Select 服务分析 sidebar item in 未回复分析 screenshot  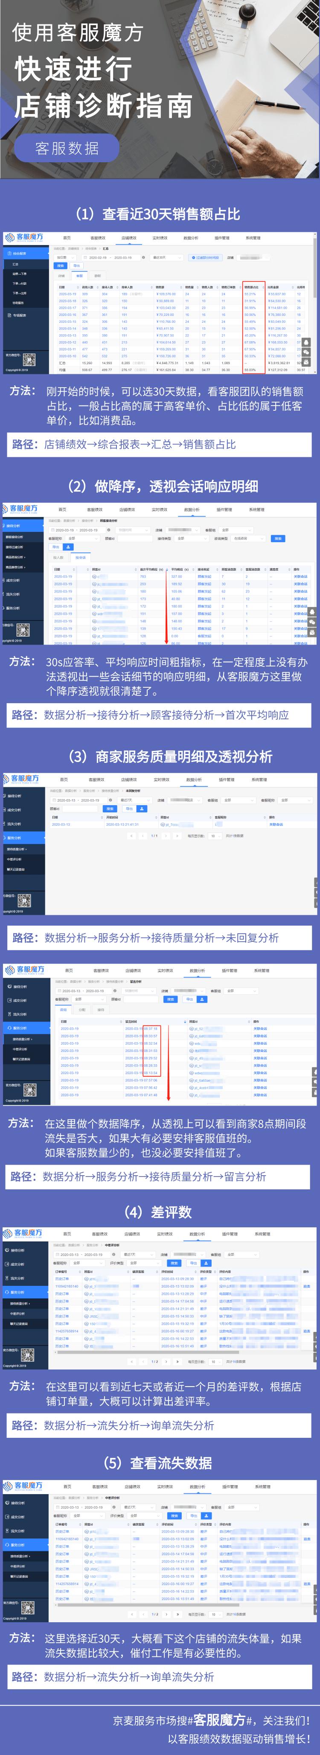pyautogui.click(x=23, y=838)
